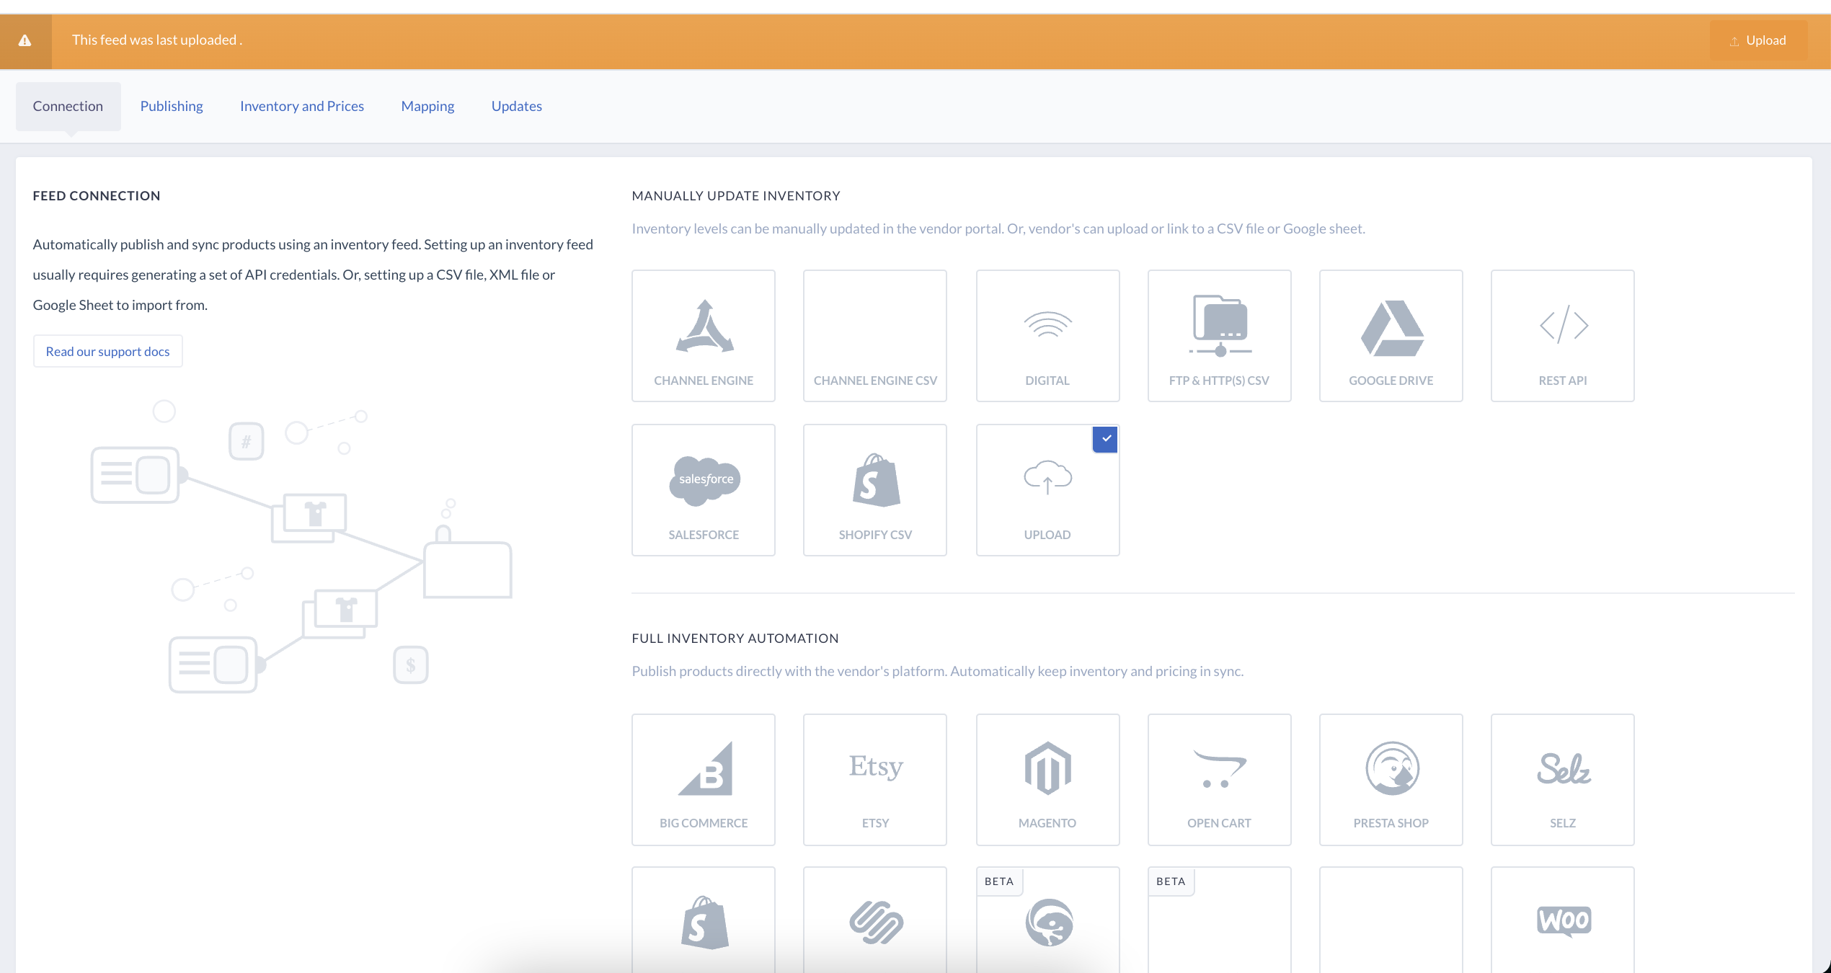Pick the FTP & HTTP(S) CSV icon
Viewport: 1831px width, 973px height.
1220,326
